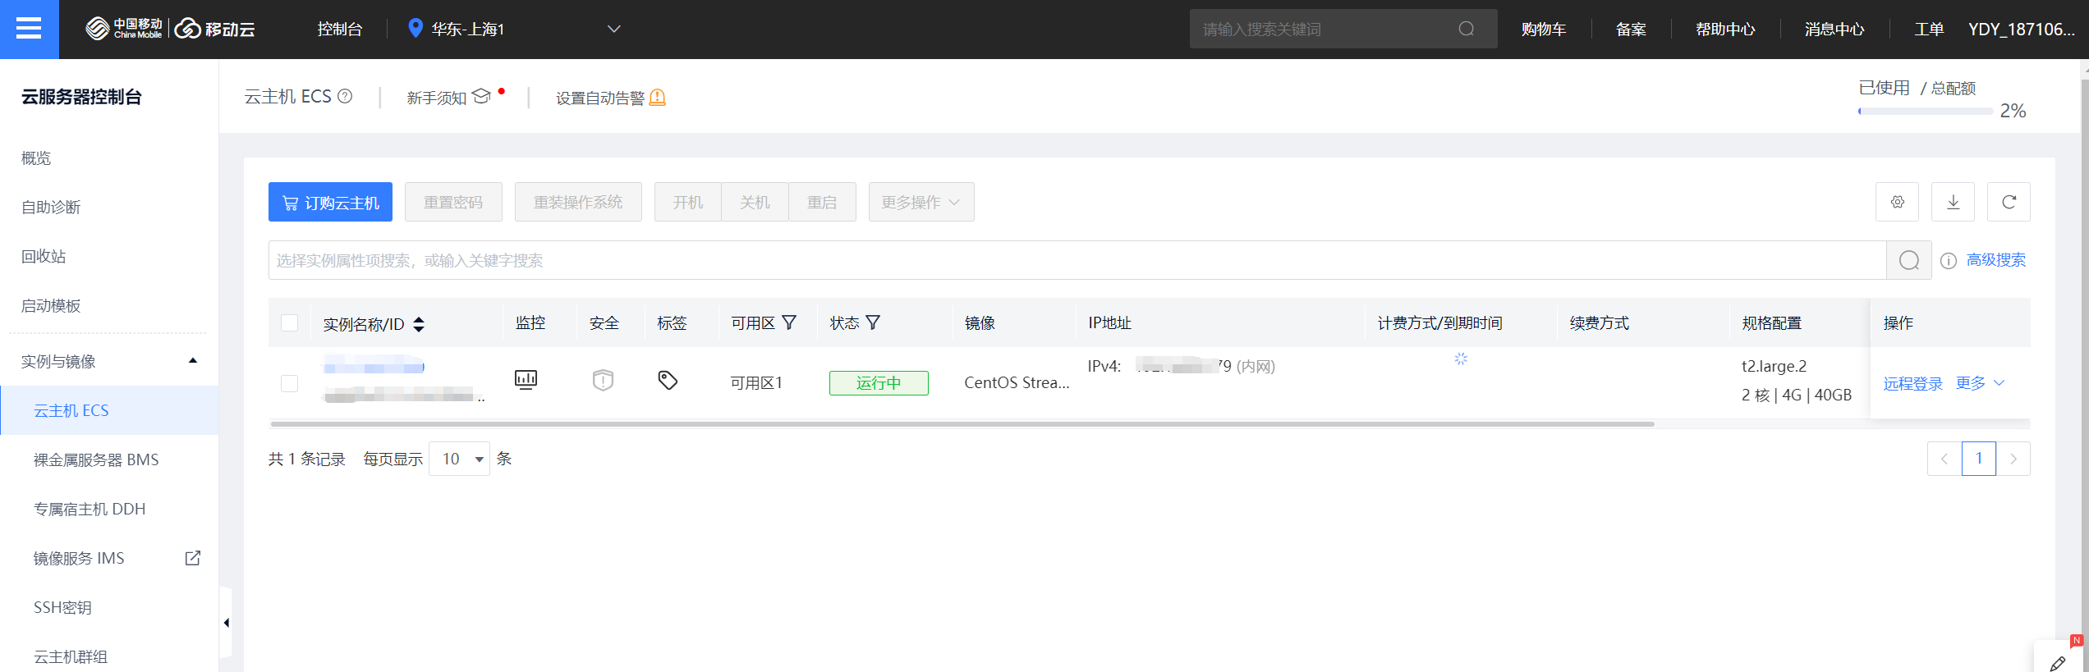The height and width of the screenshot is (672, 2089).
Task: Open table column settings gear
Action: point(1897,202)
